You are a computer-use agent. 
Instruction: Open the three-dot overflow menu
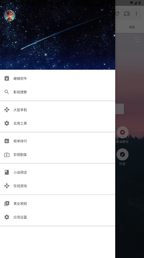click(136, 13)
